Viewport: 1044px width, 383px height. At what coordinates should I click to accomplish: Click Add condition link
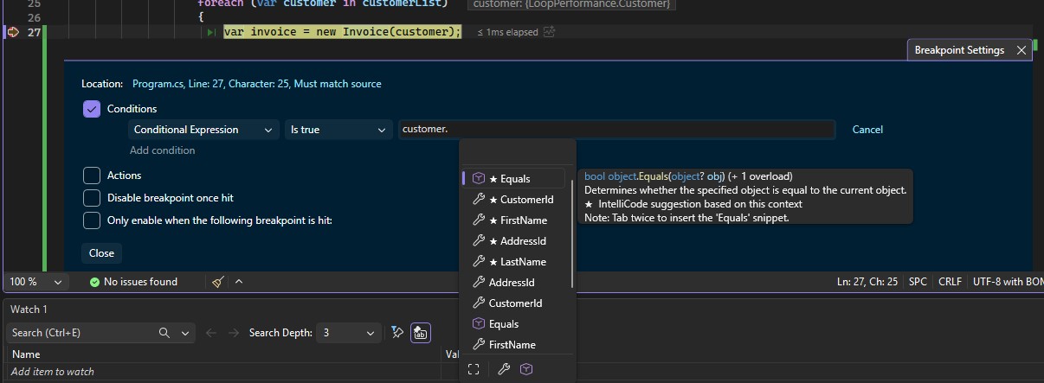click(163, 150)
